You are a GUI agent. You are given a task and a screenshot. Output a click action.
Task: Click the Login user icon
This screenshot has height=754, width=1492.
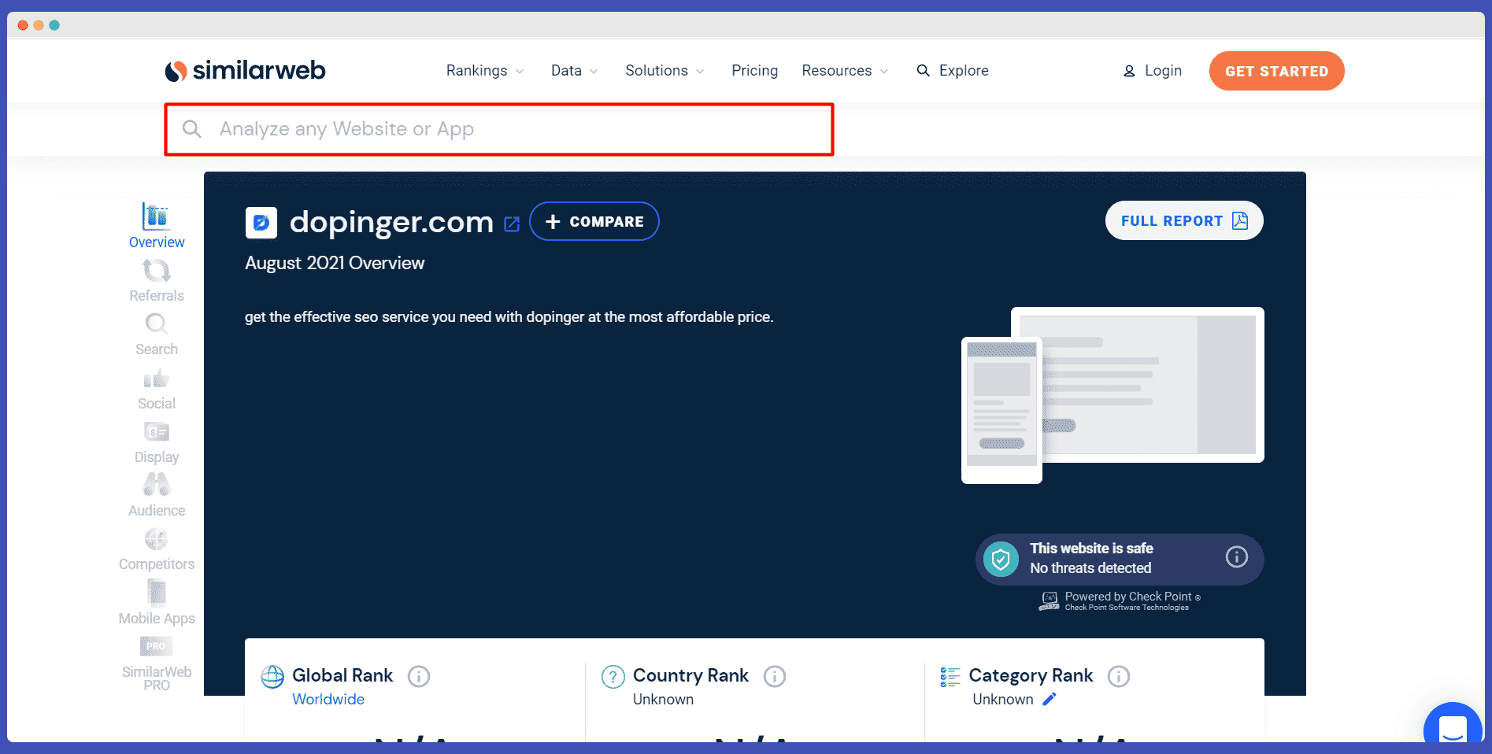pyautogui.click(x=1129, y=71)
